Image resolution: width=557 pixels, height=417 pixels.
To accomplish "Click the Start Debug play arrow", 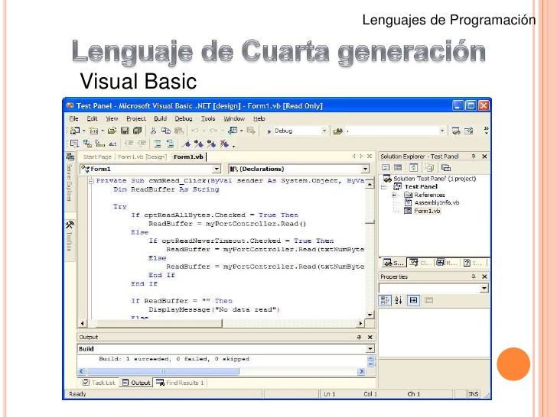I will (x=269, y=131).
